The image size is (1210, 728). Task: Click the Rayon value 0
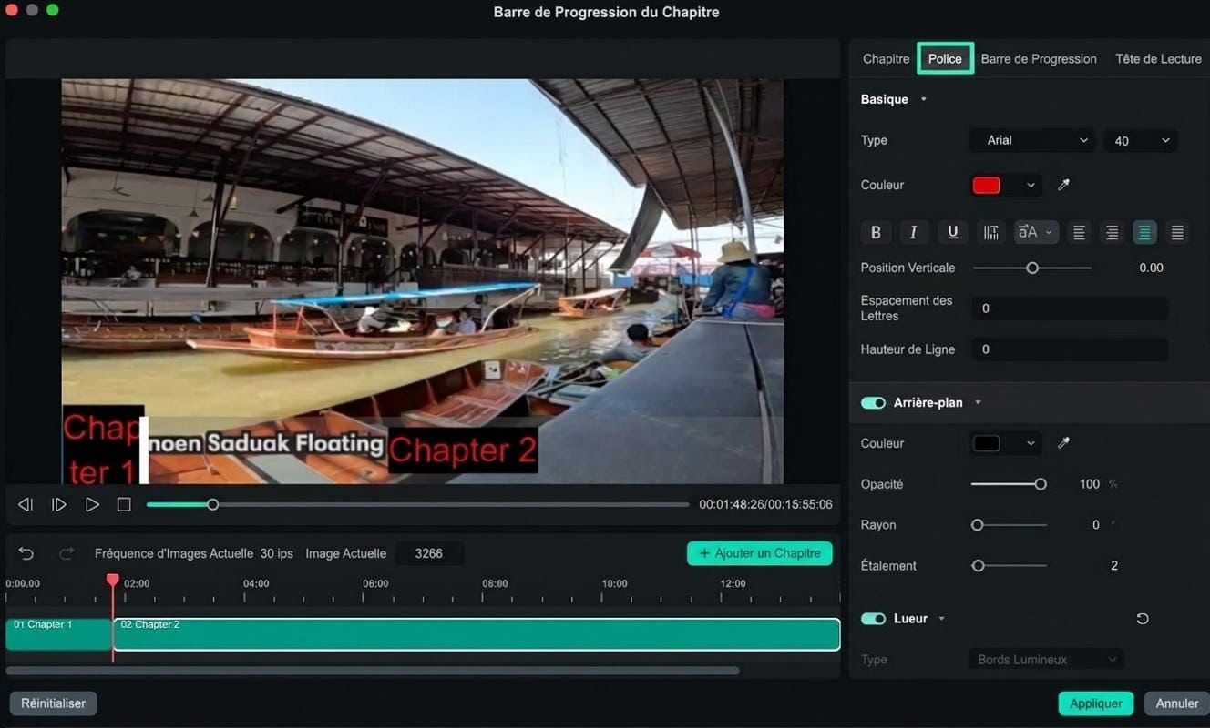point(1096,525)
